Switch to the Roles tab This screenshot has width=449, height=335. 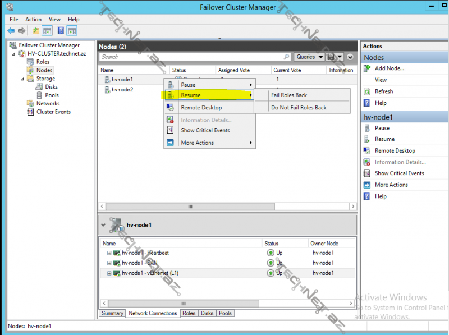click(189, 313)
